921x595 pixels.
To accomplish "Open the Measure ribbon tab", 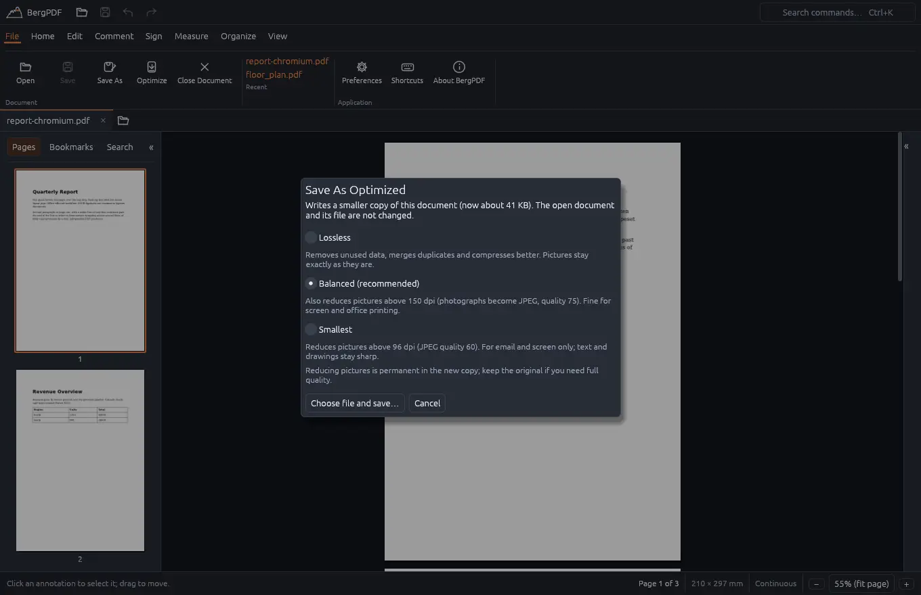I will click(191, 36).
